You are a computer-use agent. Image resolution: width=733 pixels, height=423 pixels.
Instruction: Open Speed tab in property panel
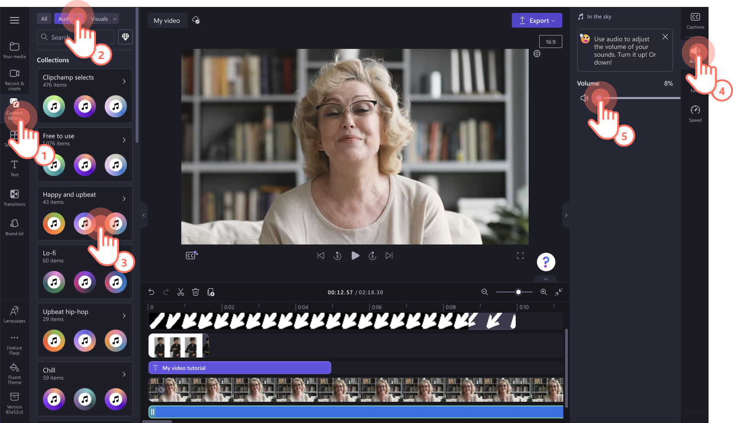coord(695,113)
